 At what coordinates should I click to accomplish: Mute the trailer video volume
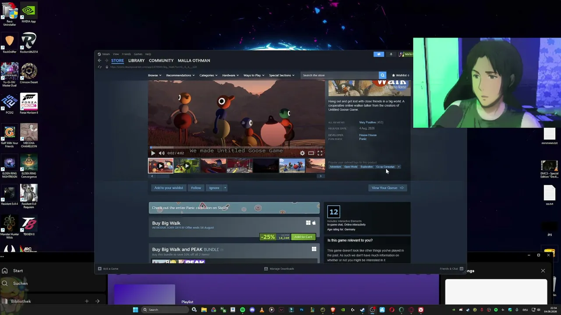click(162, 153)
